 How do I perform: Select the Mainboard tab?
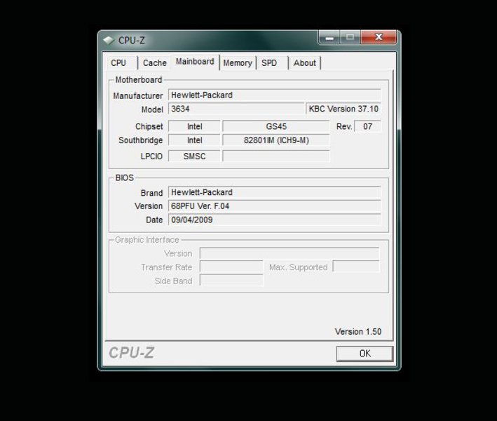pos(195,62)
